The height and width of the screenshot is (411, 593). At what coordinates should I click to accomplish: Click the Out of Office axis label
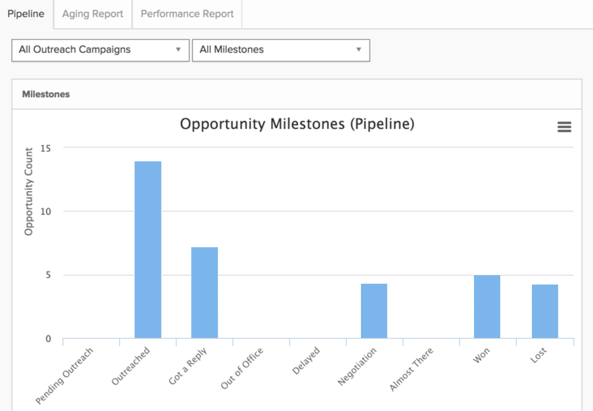click(242, 368)
